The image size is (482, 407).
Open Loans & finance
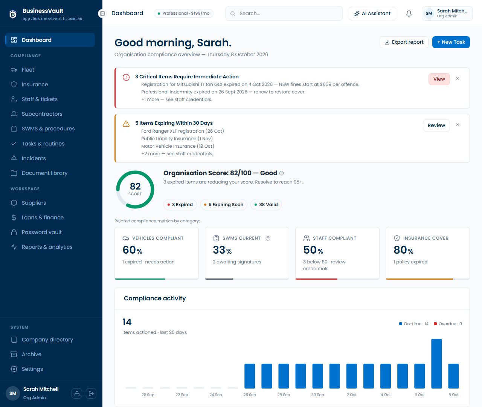click(x=50, y=217)
